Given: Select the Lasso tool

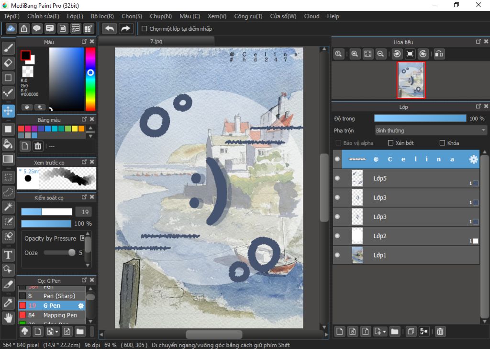Looking at the screenshot, I should click(x=8, y=192).
